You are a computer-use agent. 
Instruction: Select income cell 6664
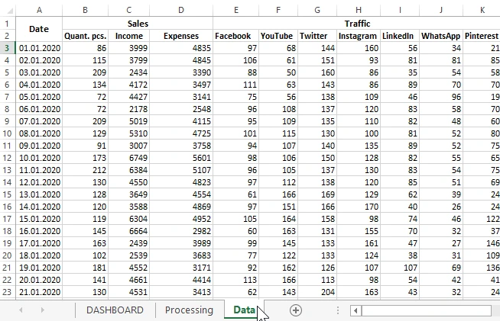[x=129, y=231]
